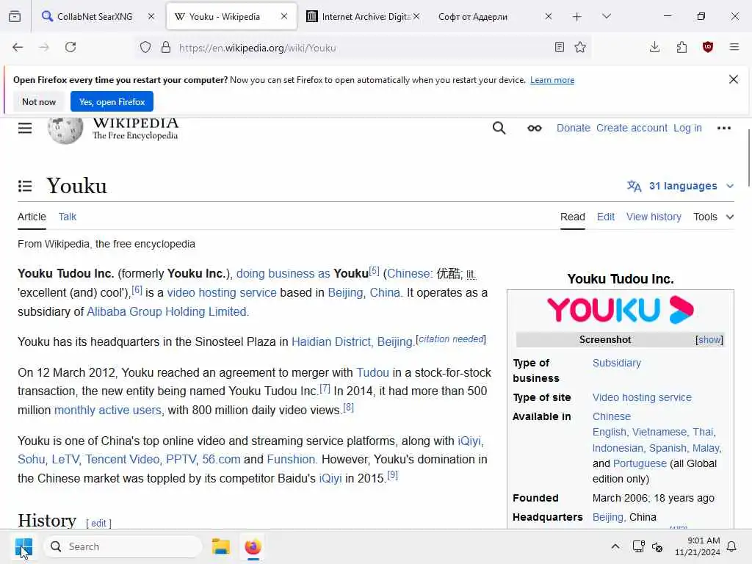This screenshot has width=752, height=564.
Task: Open the uBlock Origin extension icon
Action: pos(708,47)
